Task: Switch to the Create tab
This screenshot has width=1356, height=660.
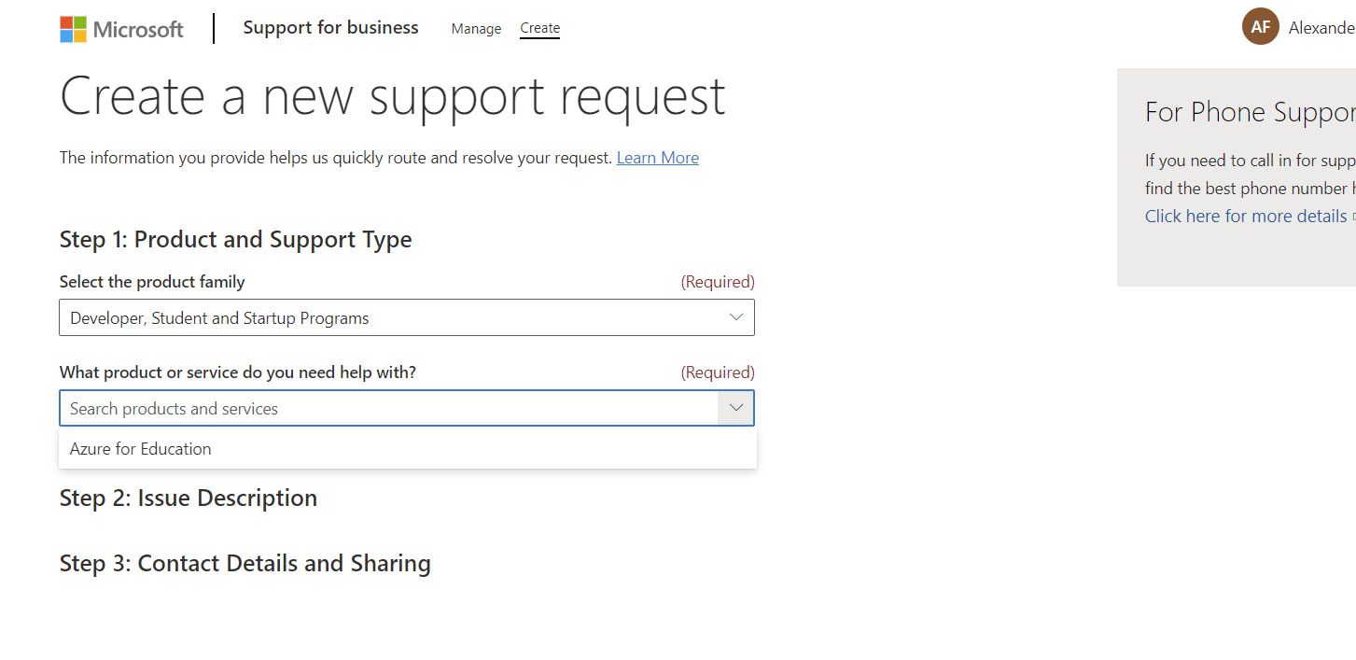Action: pyautogui.click(x=540, y=29)
